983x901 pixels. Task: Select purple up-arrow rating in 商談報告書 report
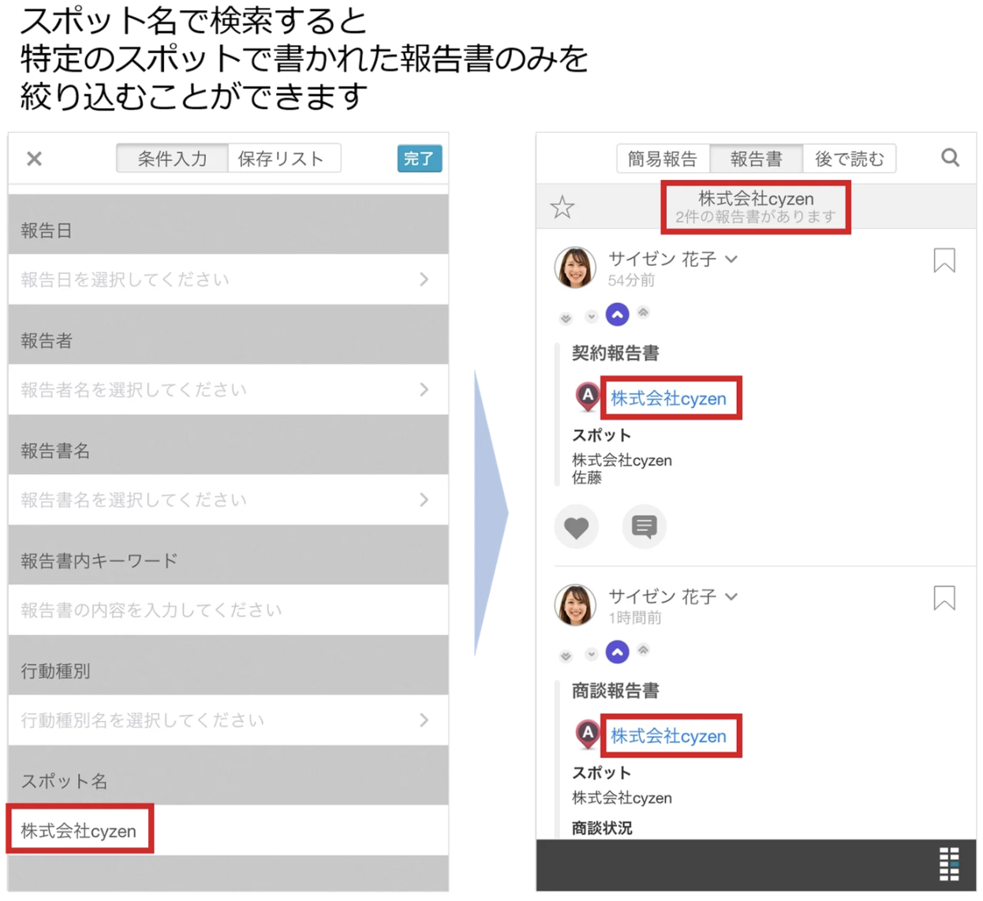click(x=617, y=652)
